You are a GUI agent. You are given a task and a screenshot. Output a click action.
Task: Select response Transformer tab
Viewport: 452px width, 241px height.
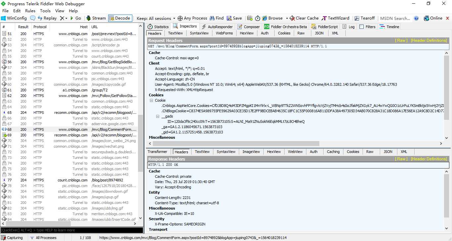point(158,152)
